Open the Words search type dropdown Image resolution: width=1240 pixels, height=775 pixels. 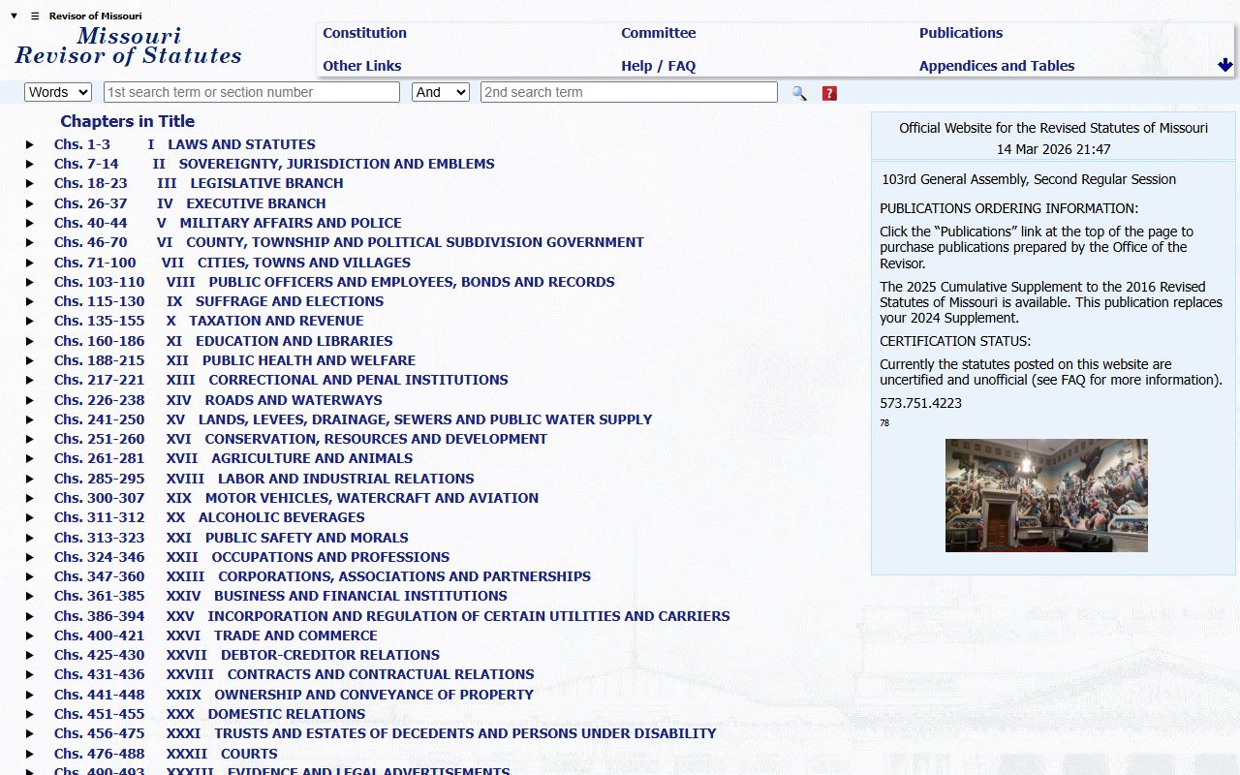(58, 92)
